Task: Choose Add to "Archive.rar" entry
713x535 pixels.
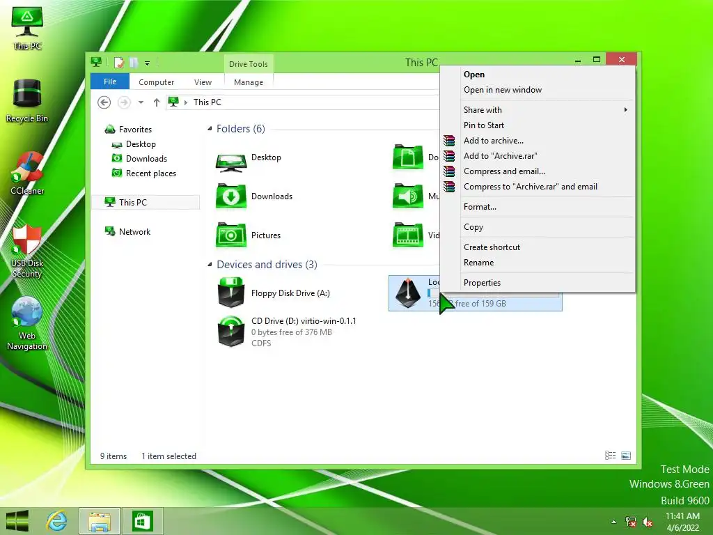Action: pos(537,155)
